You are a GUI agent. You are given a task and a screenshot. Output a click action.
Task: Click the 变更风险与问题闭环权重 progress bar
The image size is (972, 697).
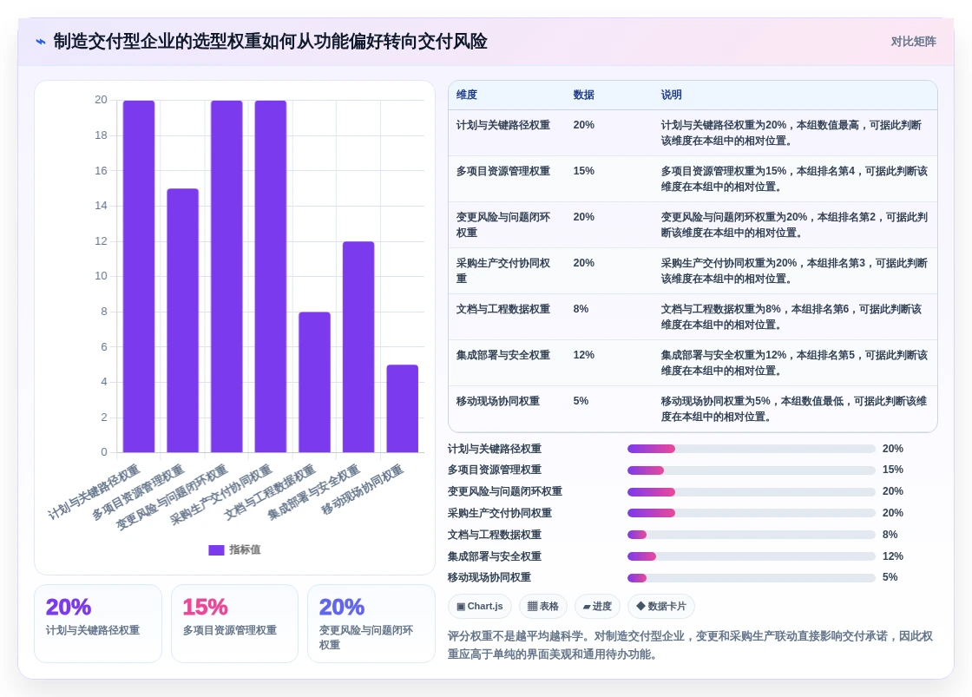(752, 492)
